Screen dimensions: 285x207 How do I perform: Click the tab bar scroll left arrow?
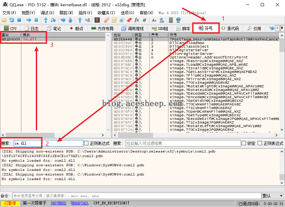277,28
